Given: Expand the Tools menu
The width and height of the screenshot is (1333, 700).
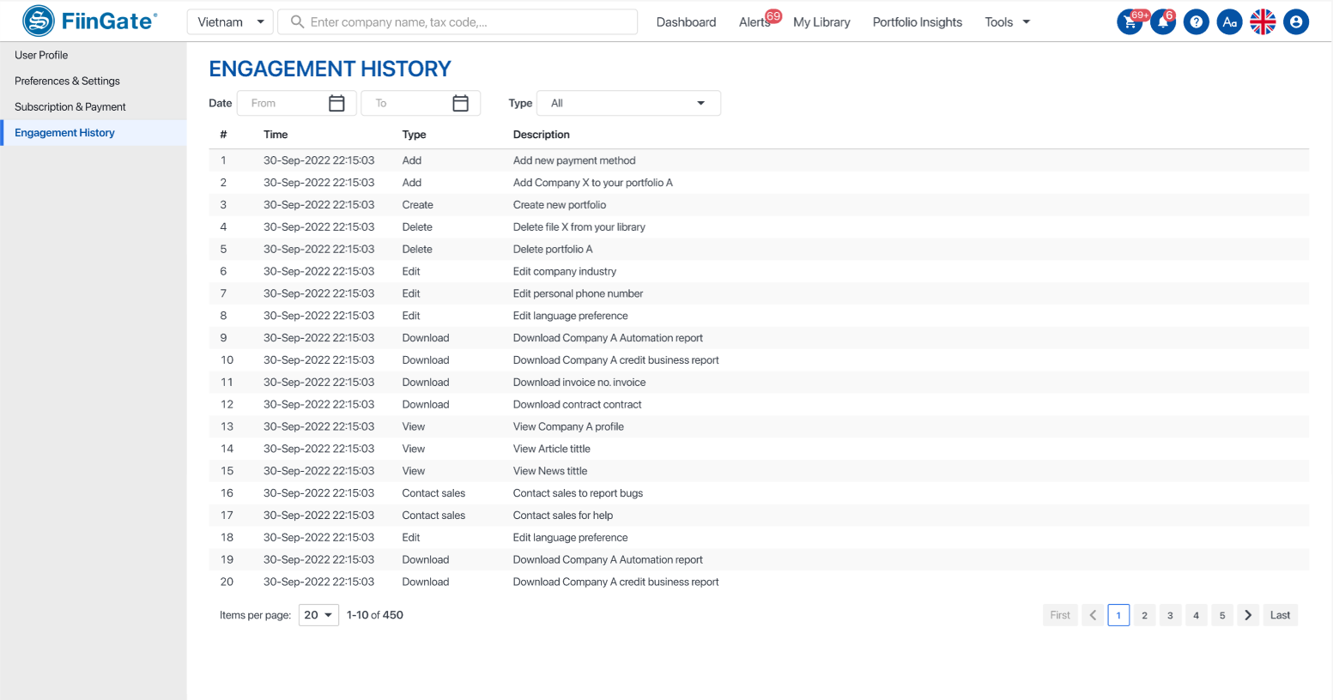Looking at the screenshot, I should coord(1007,22).
